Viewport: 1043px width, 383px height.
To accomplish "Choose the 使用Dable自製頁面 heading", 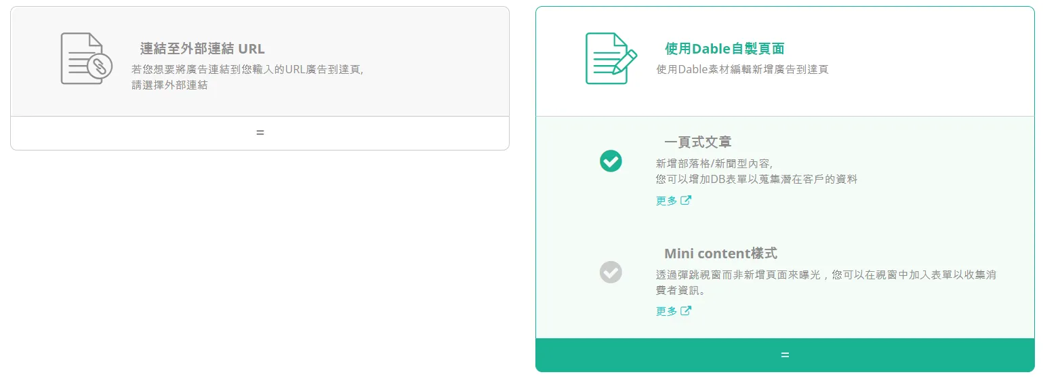I will 724,49.
